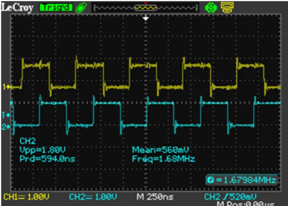This screenshot has width=288, height=206.
Task: Click the CH1 1.00V scale readout
Action: click(26, 197)
